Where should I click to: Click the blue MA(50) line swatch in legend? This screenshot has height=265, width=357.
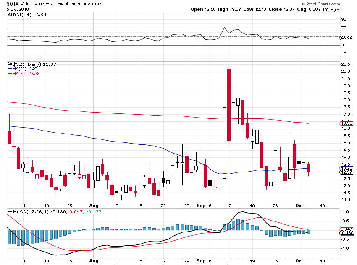coord(10,69)
